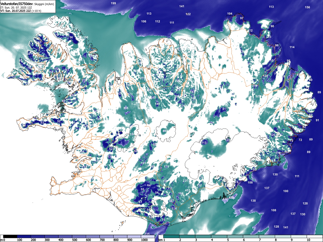The height and width of the screenshot is (242, 323).
Task: Click the km legend tick label '3'
Action: 196,240
